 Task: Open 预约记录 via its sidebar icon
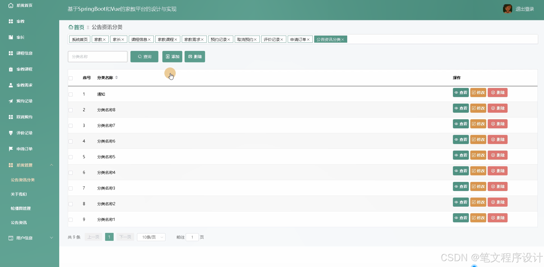click(11, 101)
